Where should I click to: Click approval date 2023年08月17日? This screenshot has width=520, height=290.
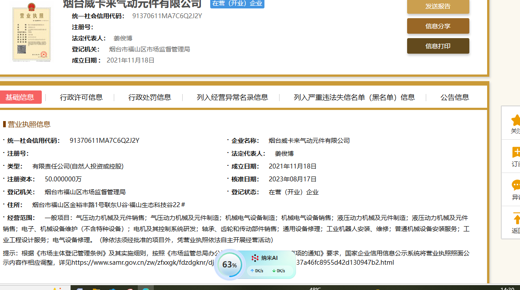[x=292, y=179]
